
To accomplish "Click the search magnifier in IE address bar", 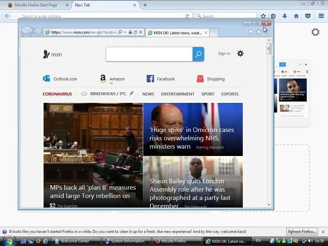I will pyautogui.click(x=120, y=32).
